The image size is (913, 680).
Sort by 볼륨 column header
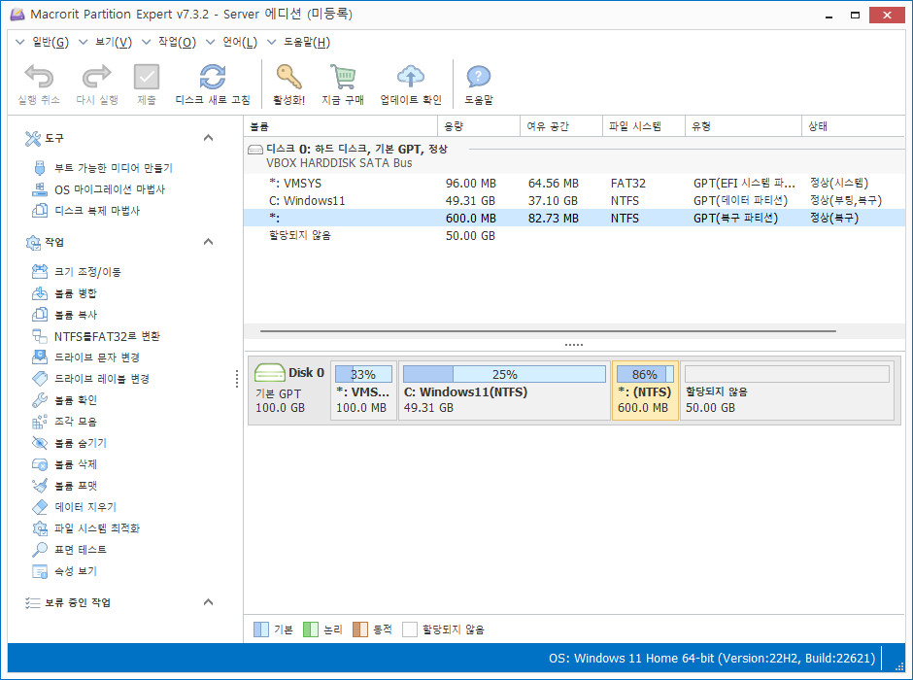click(x=341, y=126)
